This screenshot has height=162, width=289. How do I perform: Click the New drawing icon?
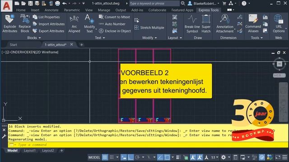pos(17,3)
